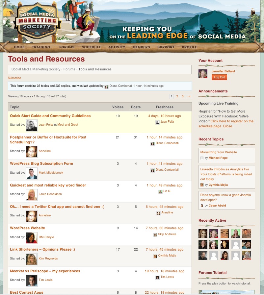Click the Michael Pope author link

(218, 158)
